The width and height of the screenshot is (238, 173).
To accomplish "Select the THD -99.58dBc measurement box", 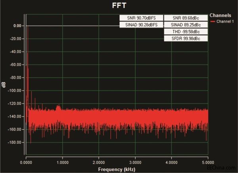I will coord(186,32).
